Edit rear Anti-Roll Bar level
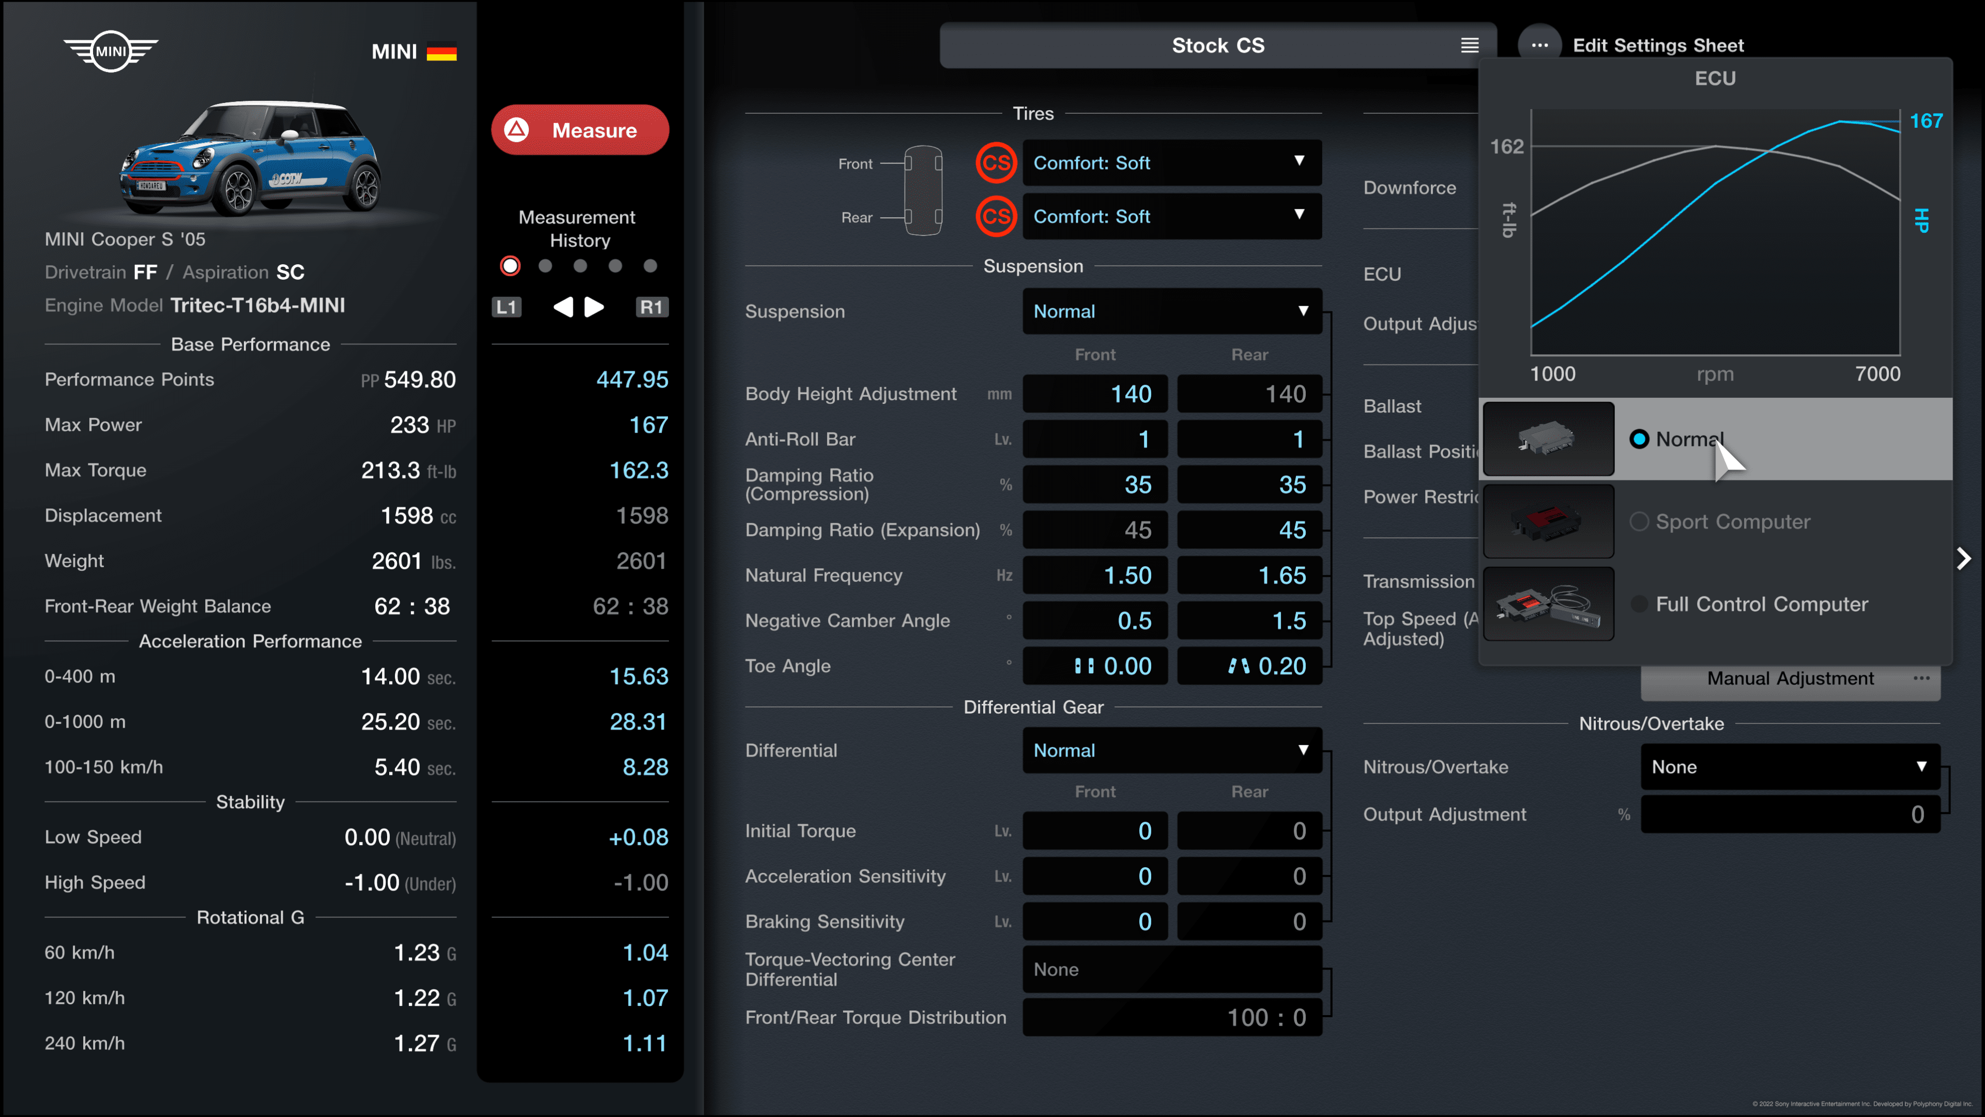 point(1249,440)
